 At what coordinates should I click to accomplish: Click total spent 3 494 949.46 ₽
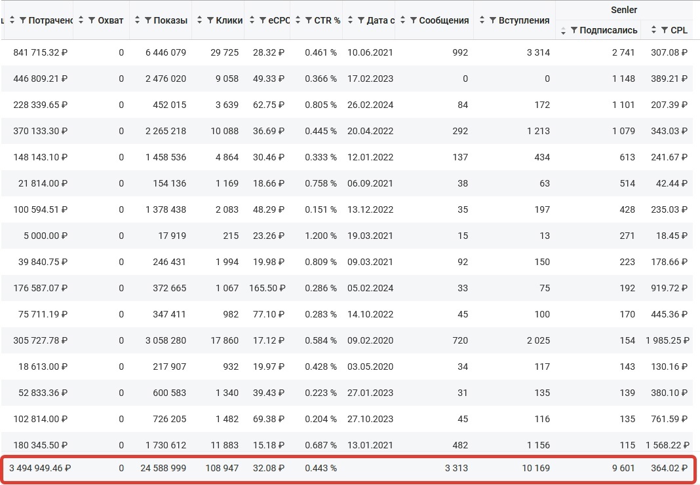click(x=40, y=468)
